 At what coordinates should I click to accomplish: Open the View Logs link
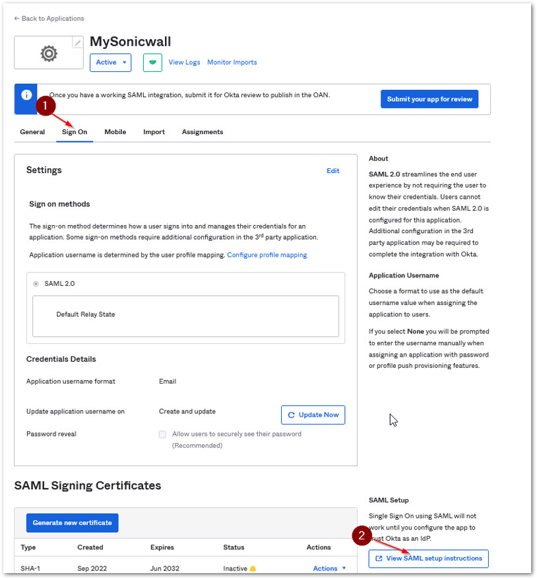[184, 63]
